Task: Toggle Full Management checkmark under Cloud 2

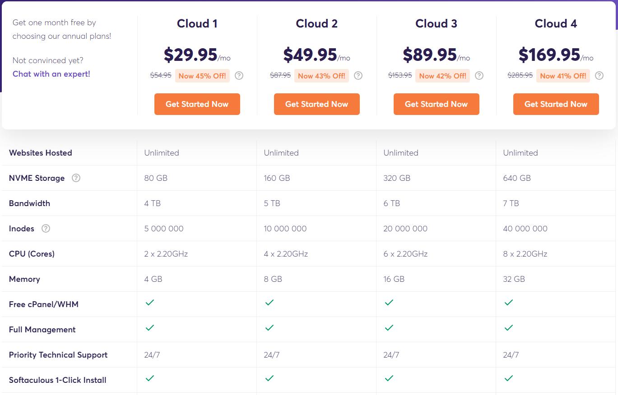Action: (x=270, y=329)
